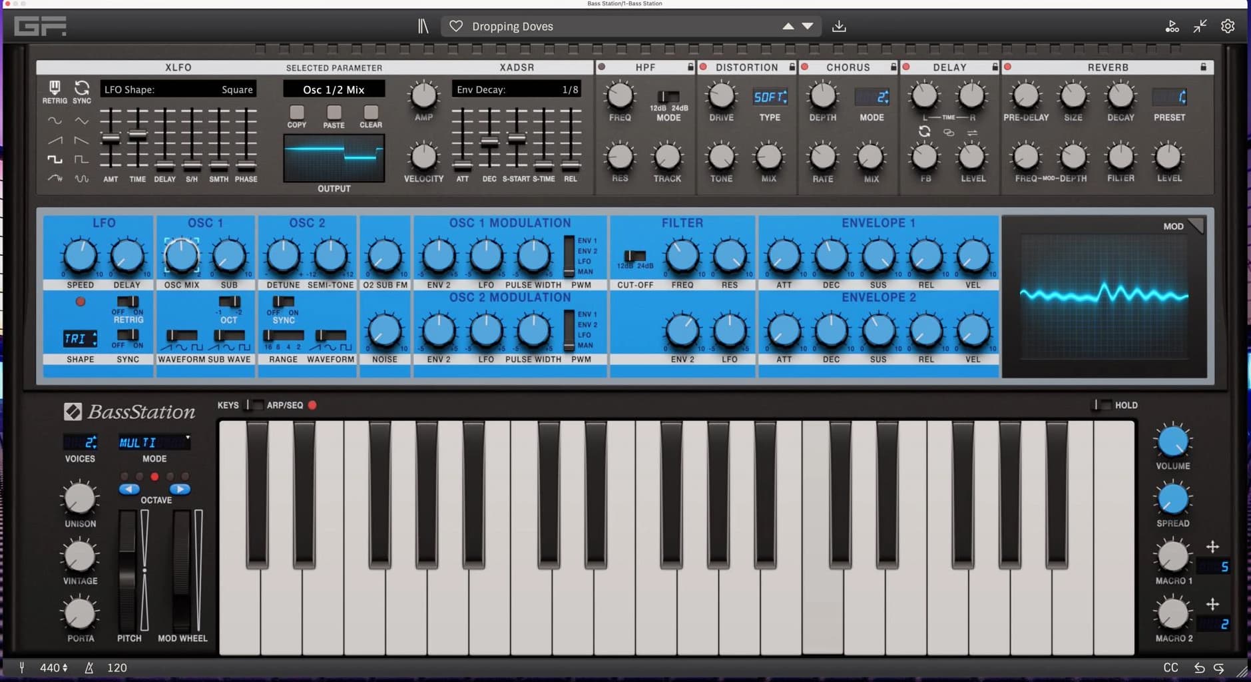1251x682 pixels.
Task: Click the Volume knob
Action: coord(1172,441)
